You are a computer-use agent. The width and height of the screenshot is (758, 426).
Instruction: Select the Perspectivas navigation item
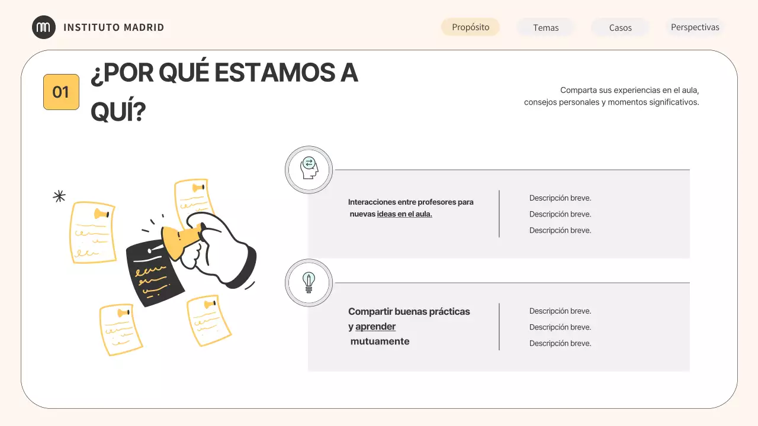pos(695,27)
